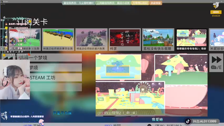Open the STEAM 工坊 menu entry
The image size is (224, 126).
[x=56, y=78]
